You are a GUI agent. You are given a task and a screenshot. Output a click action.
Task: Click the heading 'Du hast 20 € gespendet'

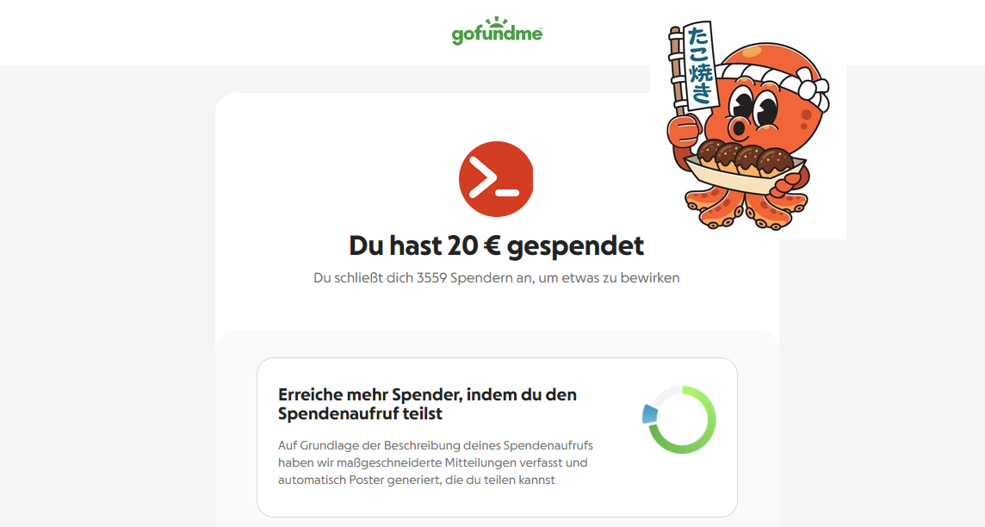[x=496, y=245]
